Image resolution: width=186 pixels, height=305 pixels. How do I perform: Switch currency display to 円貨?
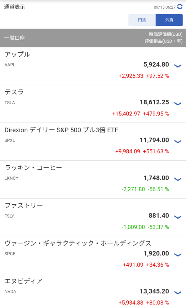142,20
